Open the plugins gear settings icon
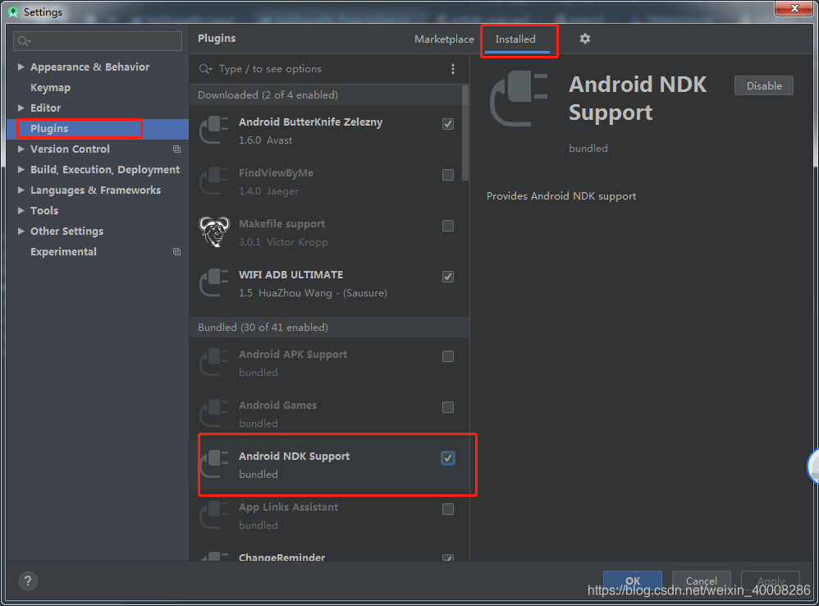 pyautogui.click(x=585, y=39)
